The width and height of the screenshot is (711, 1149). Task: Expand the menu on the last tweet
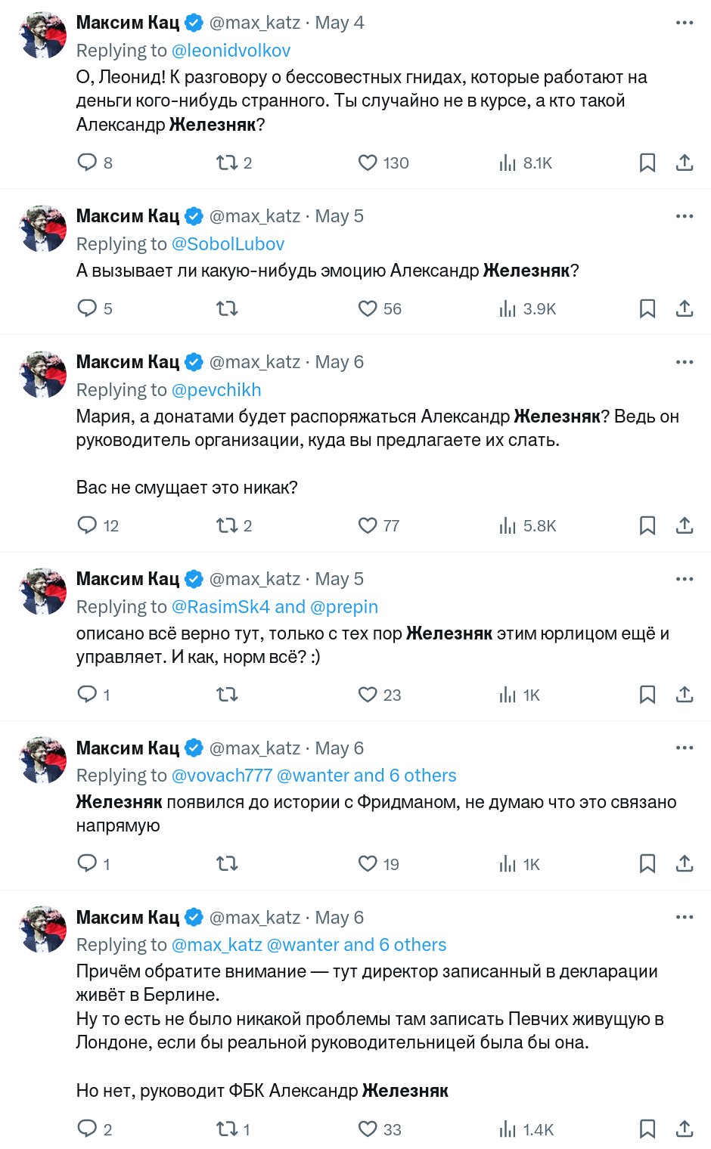tap(685, 917)
